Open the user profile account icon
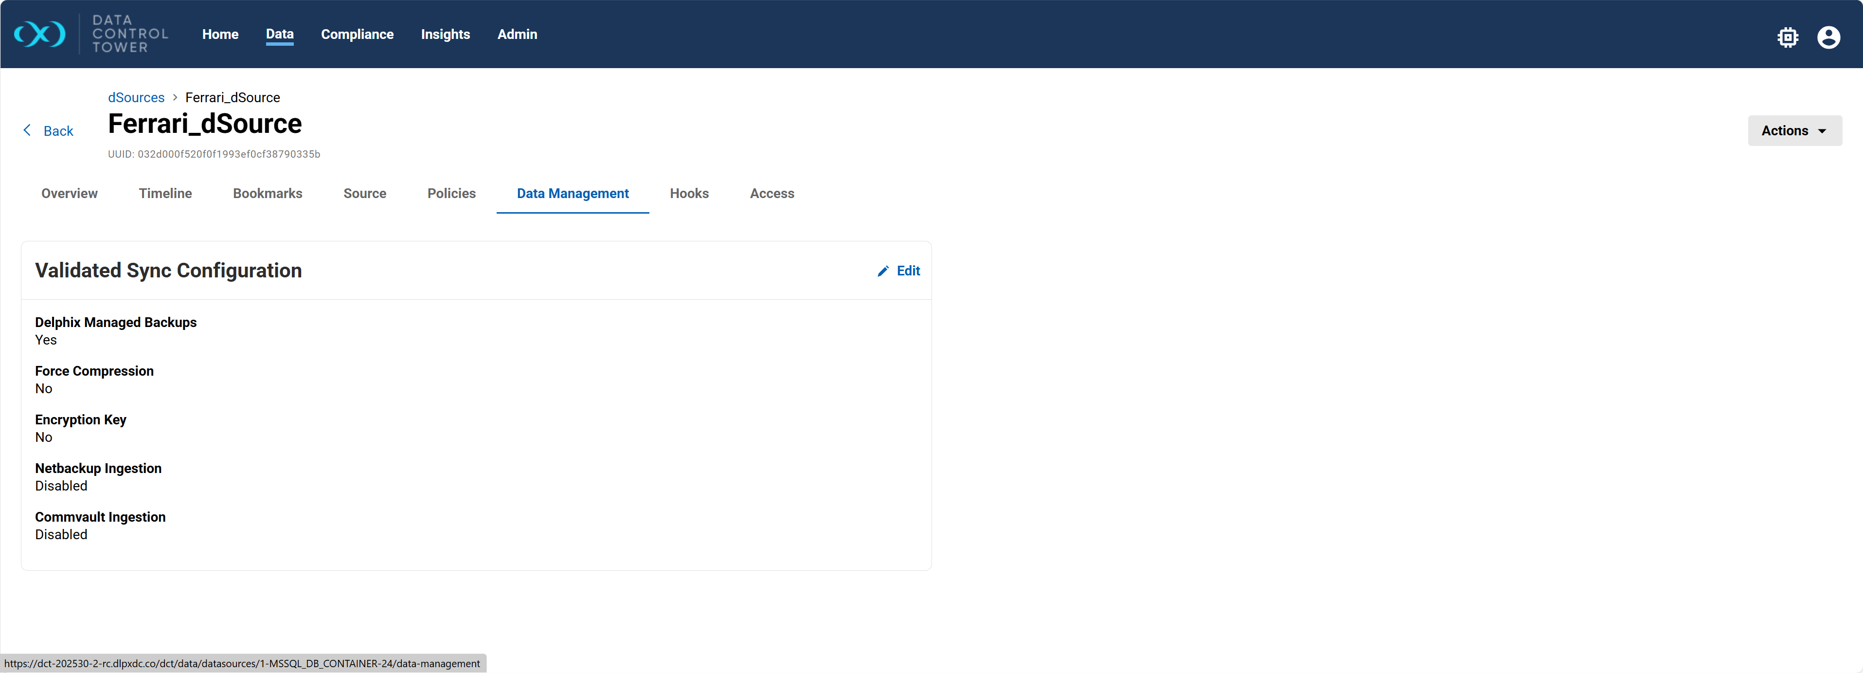Image resolution: width=1863 pixels, height=673 pixels. coord(1828,37)
